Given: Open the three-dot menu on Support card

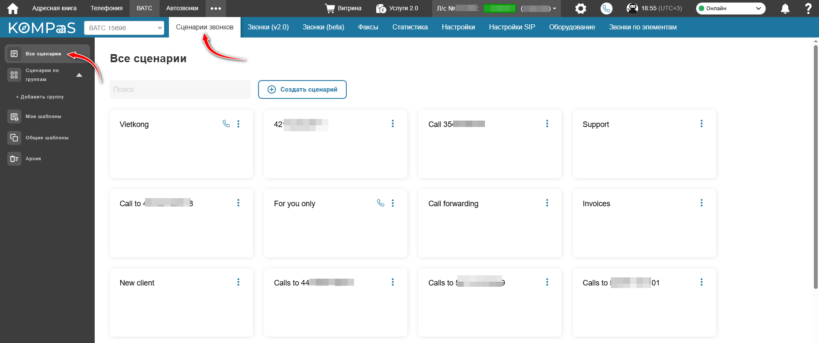Looking at the screenshot, I should click(701, 124).
